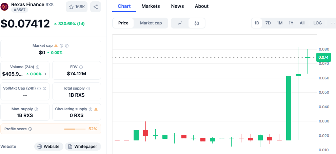336x154 pixels.
Task: Switch to line chart view icon
Action: point(180,23)
